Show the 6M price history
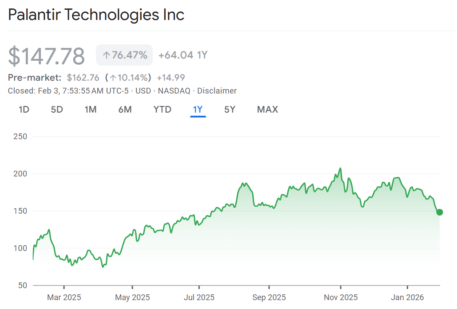Image resolution: width=457 pixels, height=309 pixels. pos(125,110)
